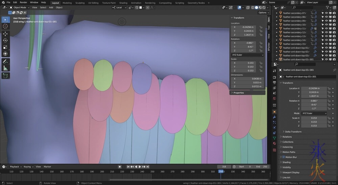Activate the Annotate tool
The height and width of the screenshot is (185, 338).
(x=5, y=62)
